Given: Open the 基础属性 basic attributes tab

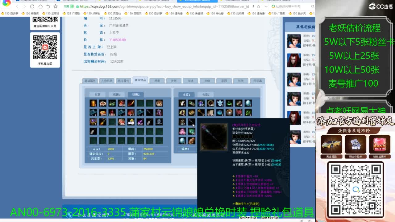Looking at the screenshot, I should [90, 81].
